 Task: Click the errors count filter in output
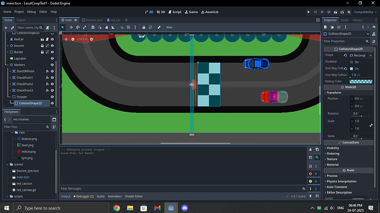[x=313, y=174]
